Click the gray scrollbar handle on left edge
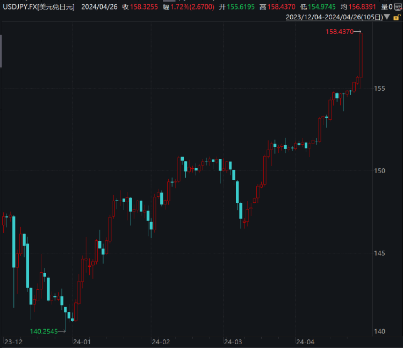Viewport: 403px width, 348px height. [1, 51]
